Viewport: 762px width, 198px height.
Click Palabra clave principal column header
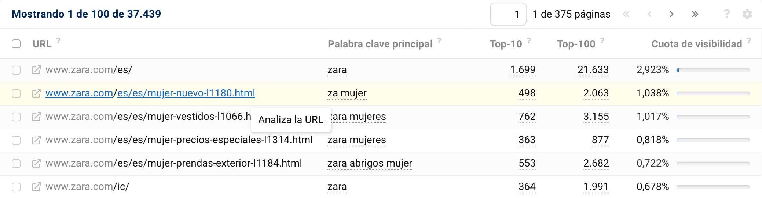coord(380,44)
